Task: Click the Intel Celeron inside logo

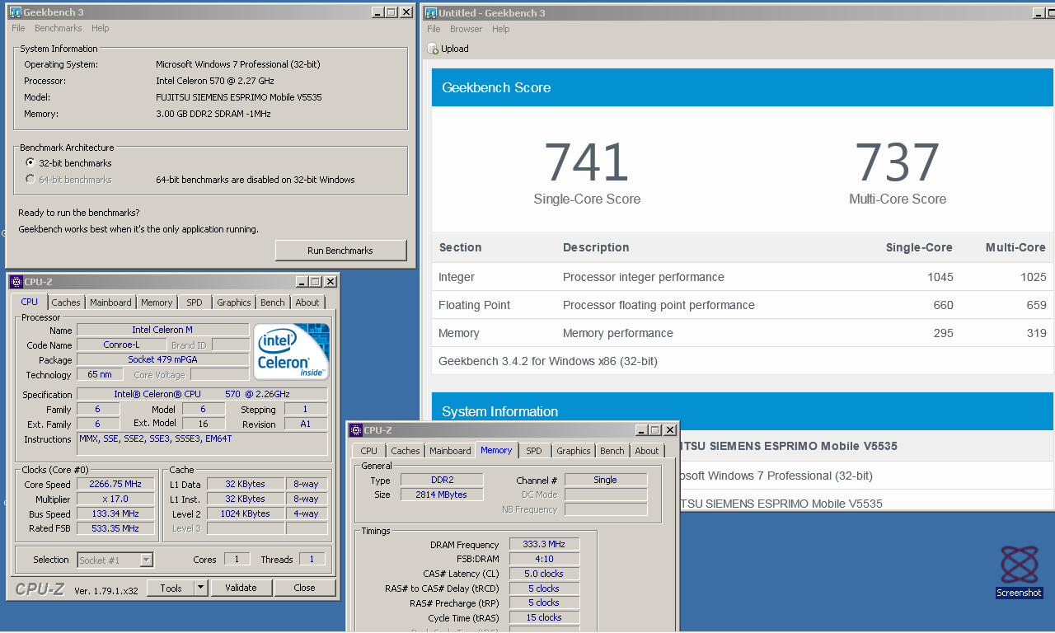Action: (x=292, y=352)
